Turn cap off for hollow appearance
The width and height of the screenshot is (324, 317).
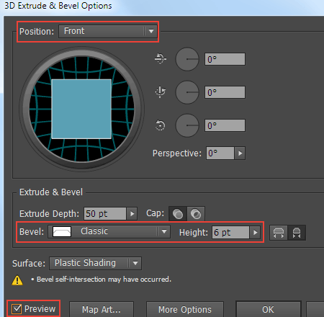point(196,214)
